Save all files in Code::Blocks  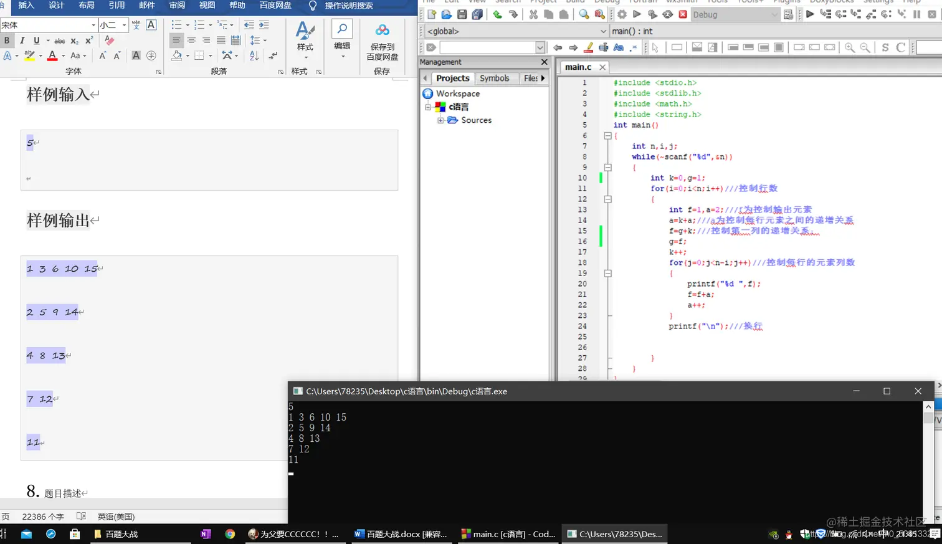[x=477, y=14]
